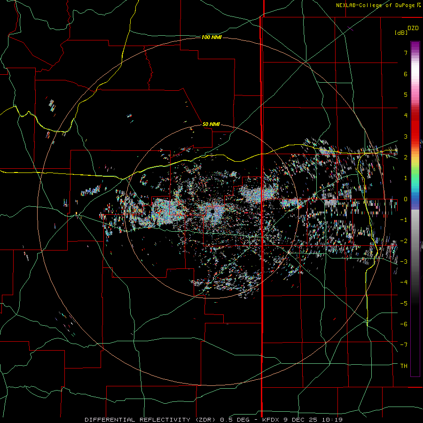Click the -4 value on the colorbar scale
The image size is (423, 423).
pyautogui.click(x=404, y=282)
